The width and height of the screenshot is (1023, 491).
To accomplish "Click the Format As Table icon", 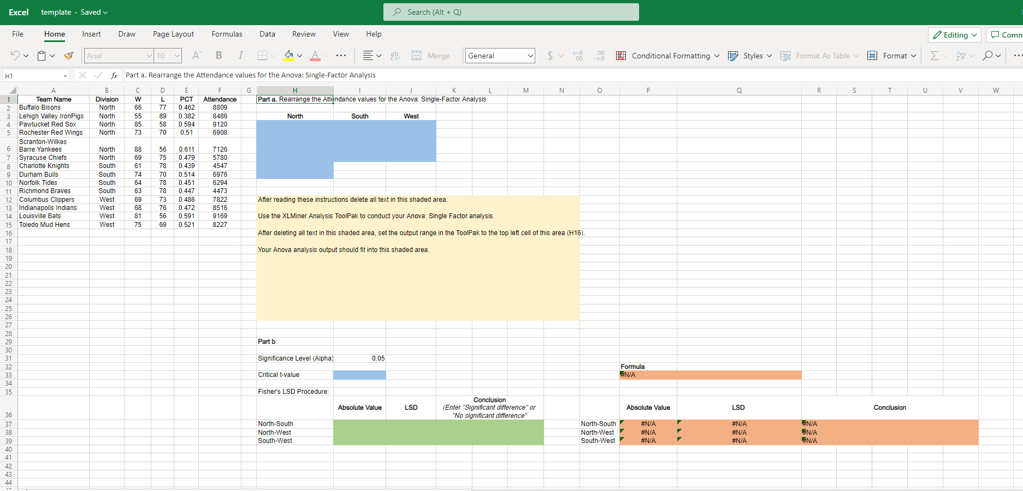I will [787, 55].
